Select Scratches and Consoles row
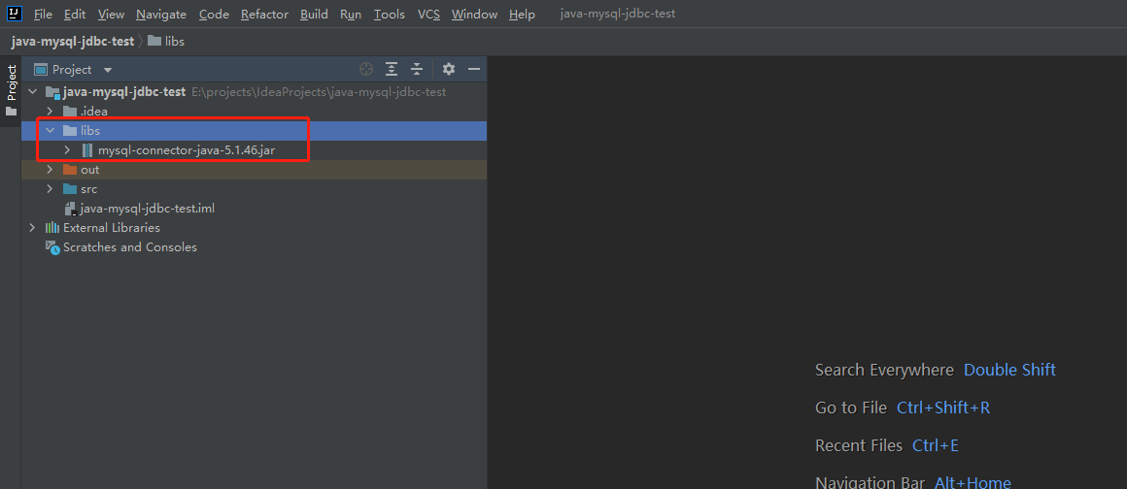The width and height of the screenshot is (1127, 489). (255, 247)
